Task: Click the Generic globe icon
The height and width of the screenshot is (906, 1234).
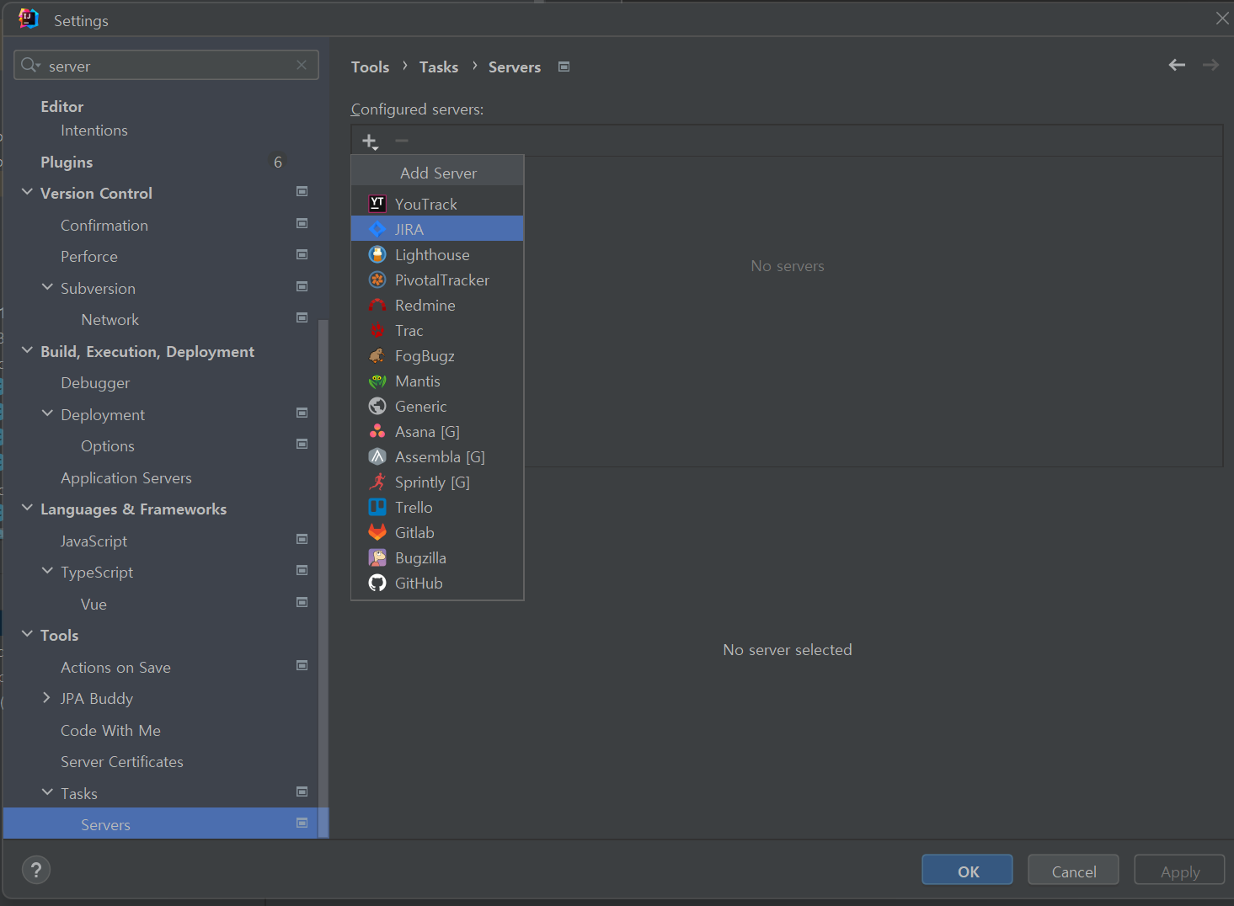Action: pos(377,406)
